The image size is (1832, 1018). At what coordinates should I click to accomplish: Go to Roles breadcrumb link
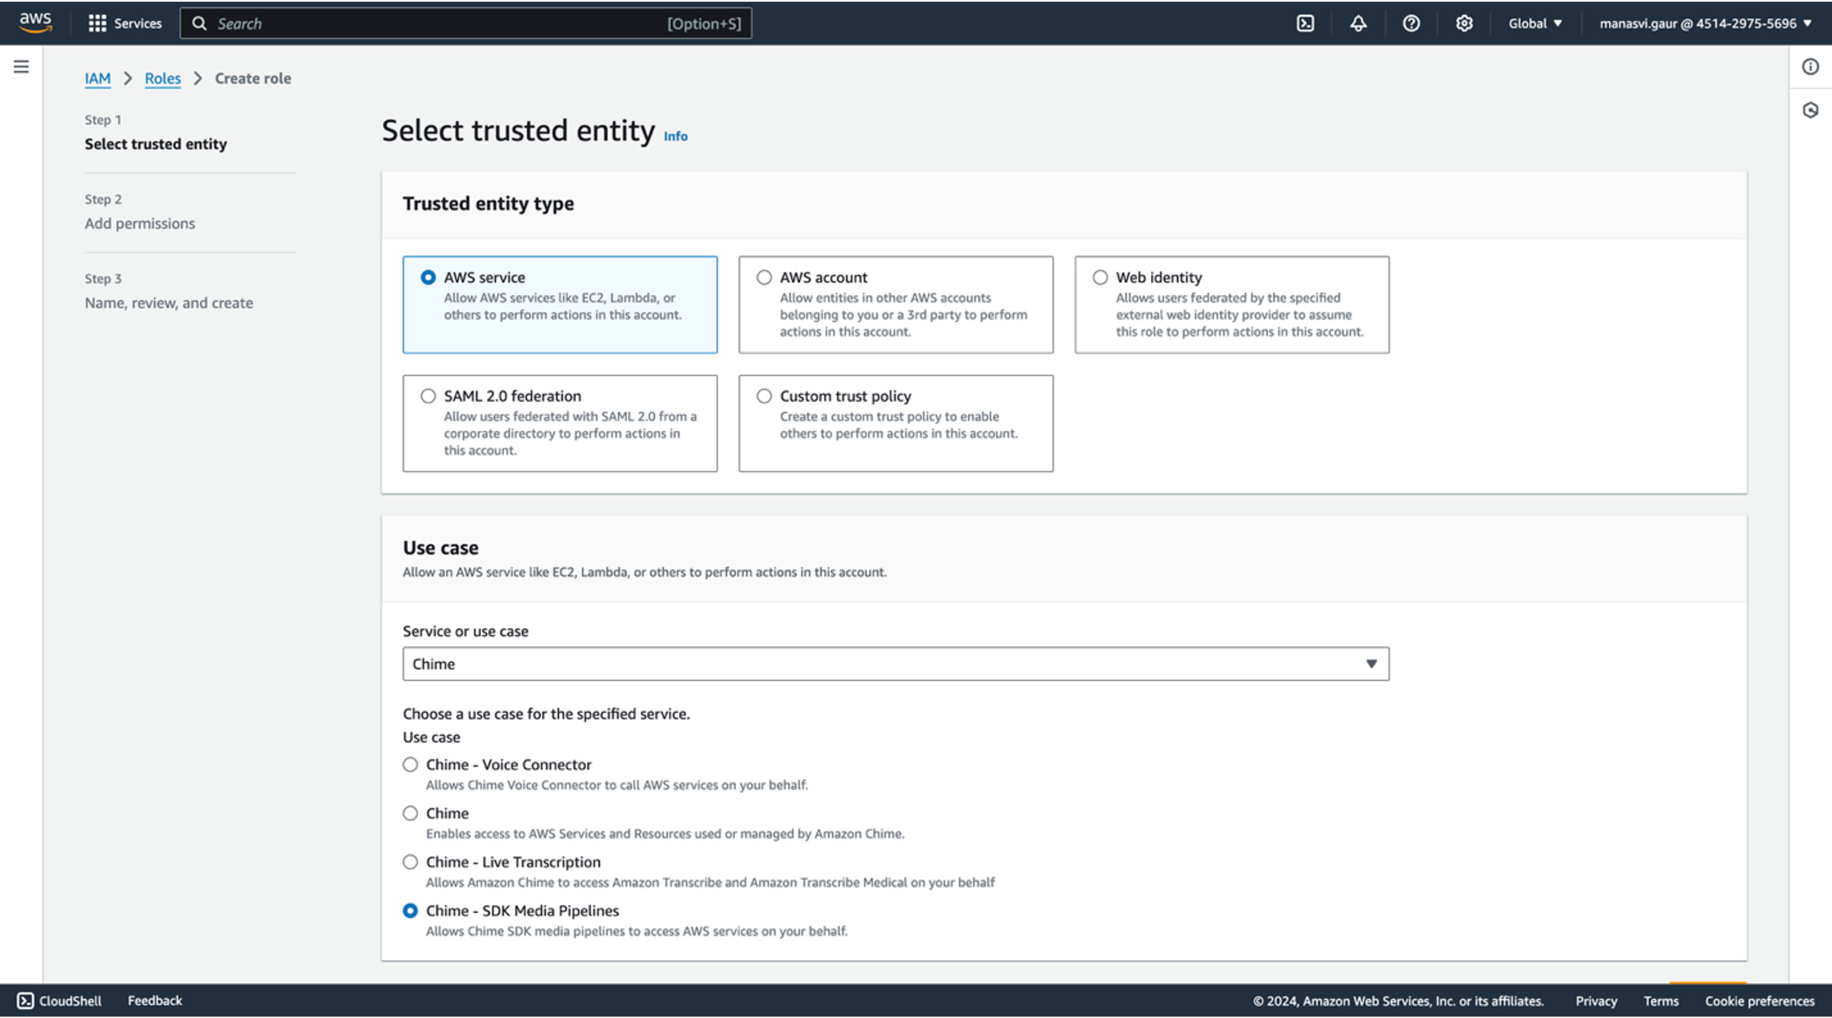pos(163,78)
